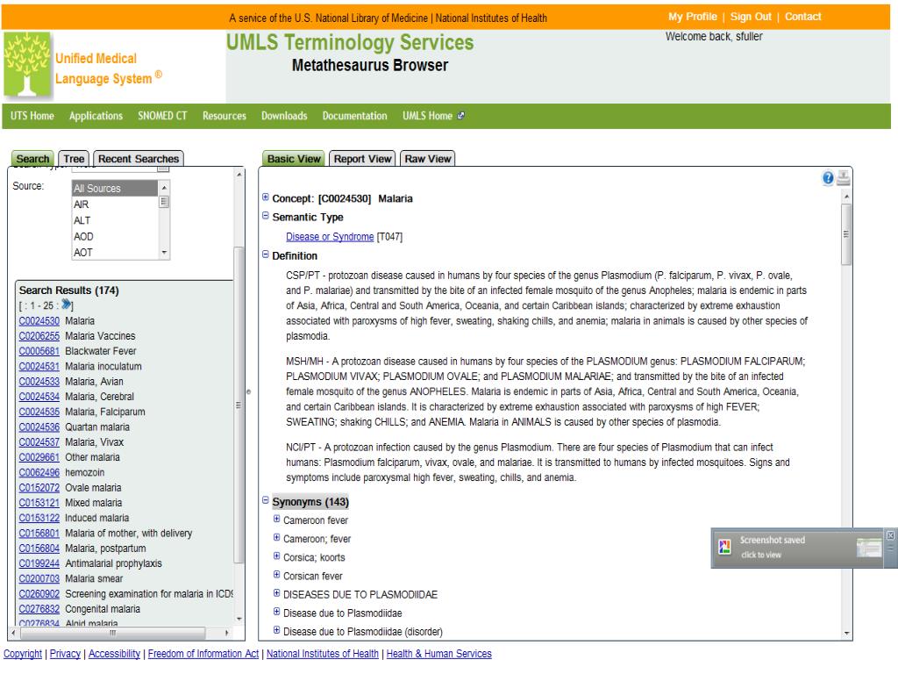Screen dimensions: 898x674
Task: Open Disease or Syndrome semantic type link
Action: pos(330,237)
